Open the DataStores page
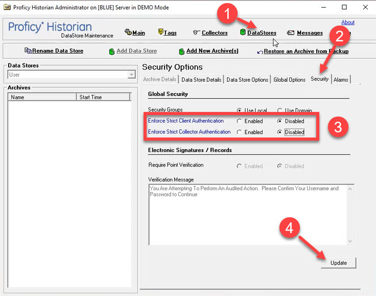The height and width of the screenshot is (296, 376). (x=262, y=33)
